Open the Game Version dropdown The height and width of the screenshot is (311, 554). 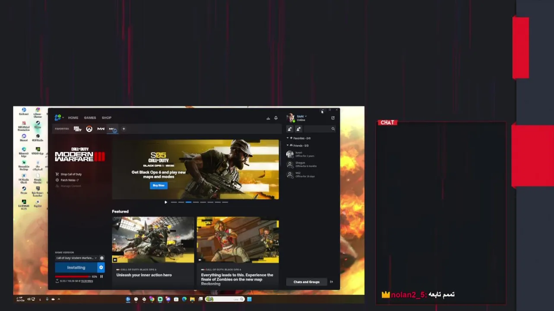point(77,258)
